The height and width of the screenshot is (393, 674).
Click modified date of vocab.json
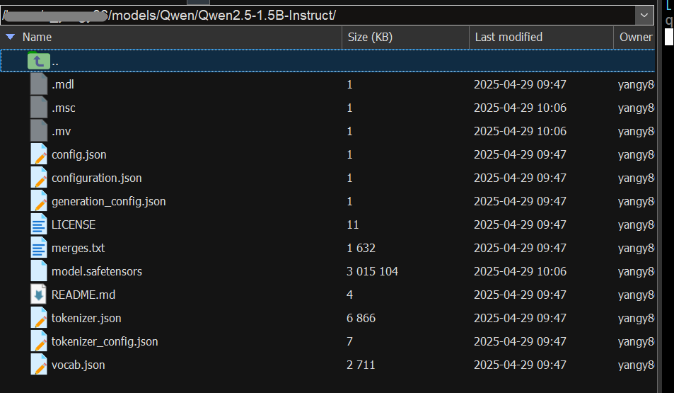pyautogui.click(x=520, y=365)
